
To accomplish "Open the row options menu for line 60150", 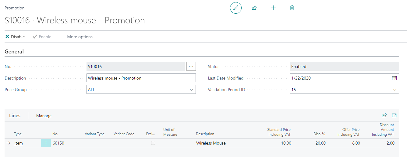I will point(46,143).
